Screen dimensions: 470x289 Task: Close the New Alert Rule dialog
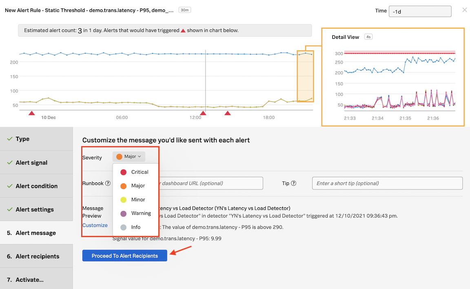464,10
